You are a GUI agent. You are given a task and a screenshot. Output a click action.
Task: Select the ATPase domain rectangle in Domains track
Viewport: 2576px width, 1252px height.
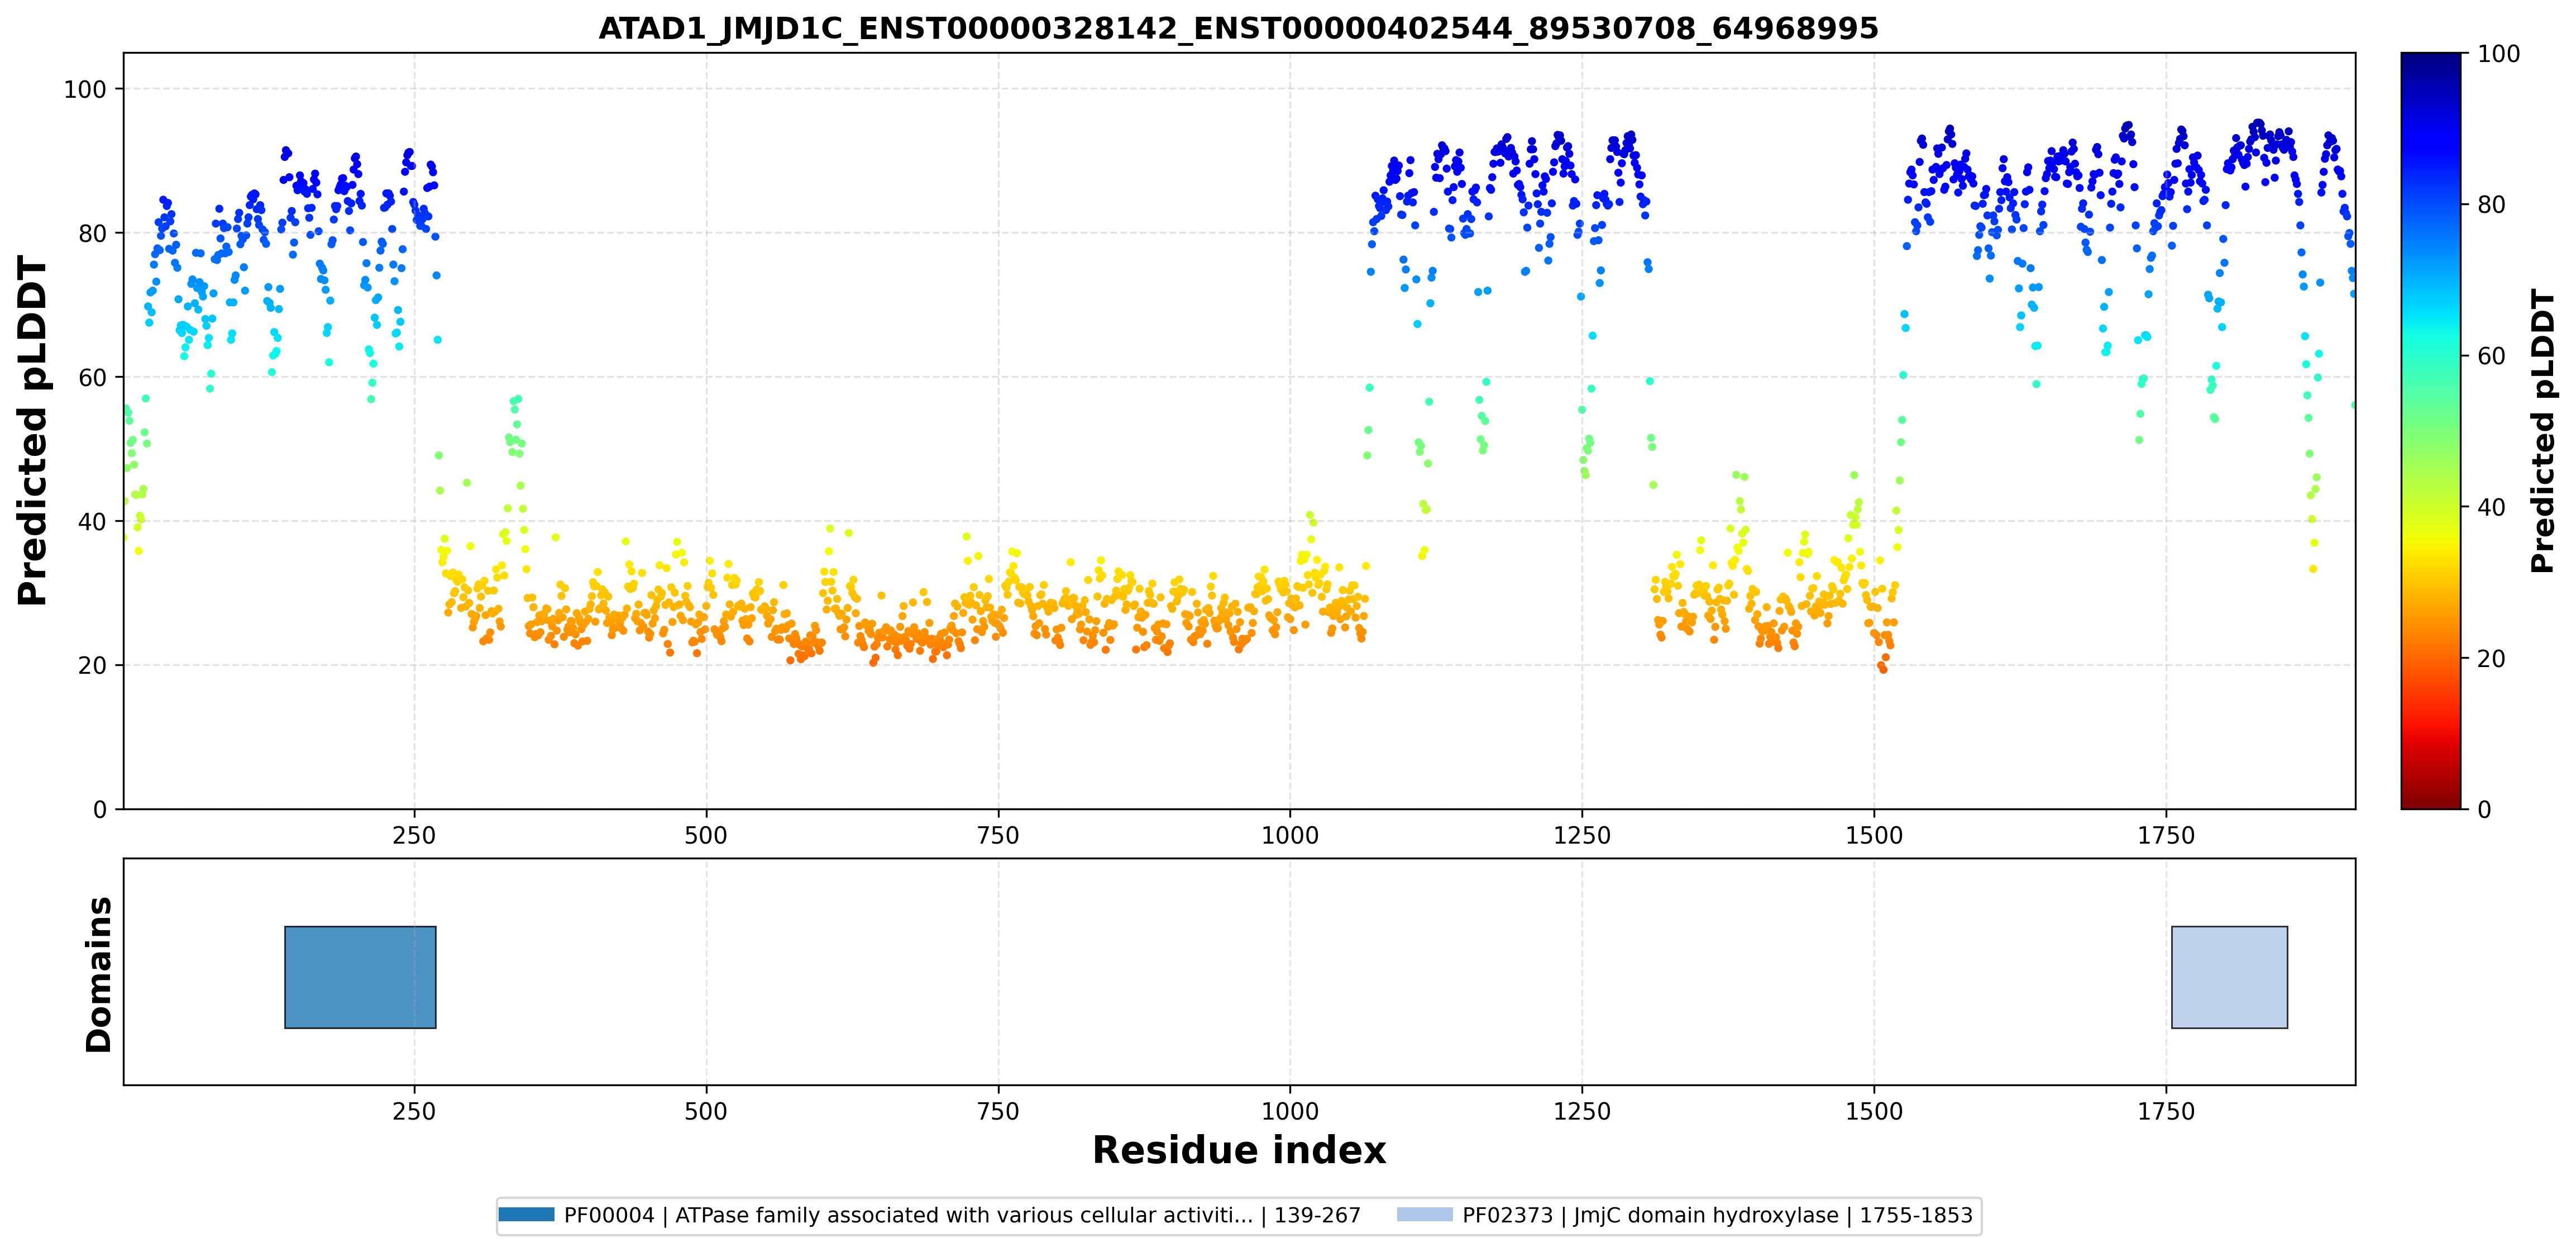360,977
